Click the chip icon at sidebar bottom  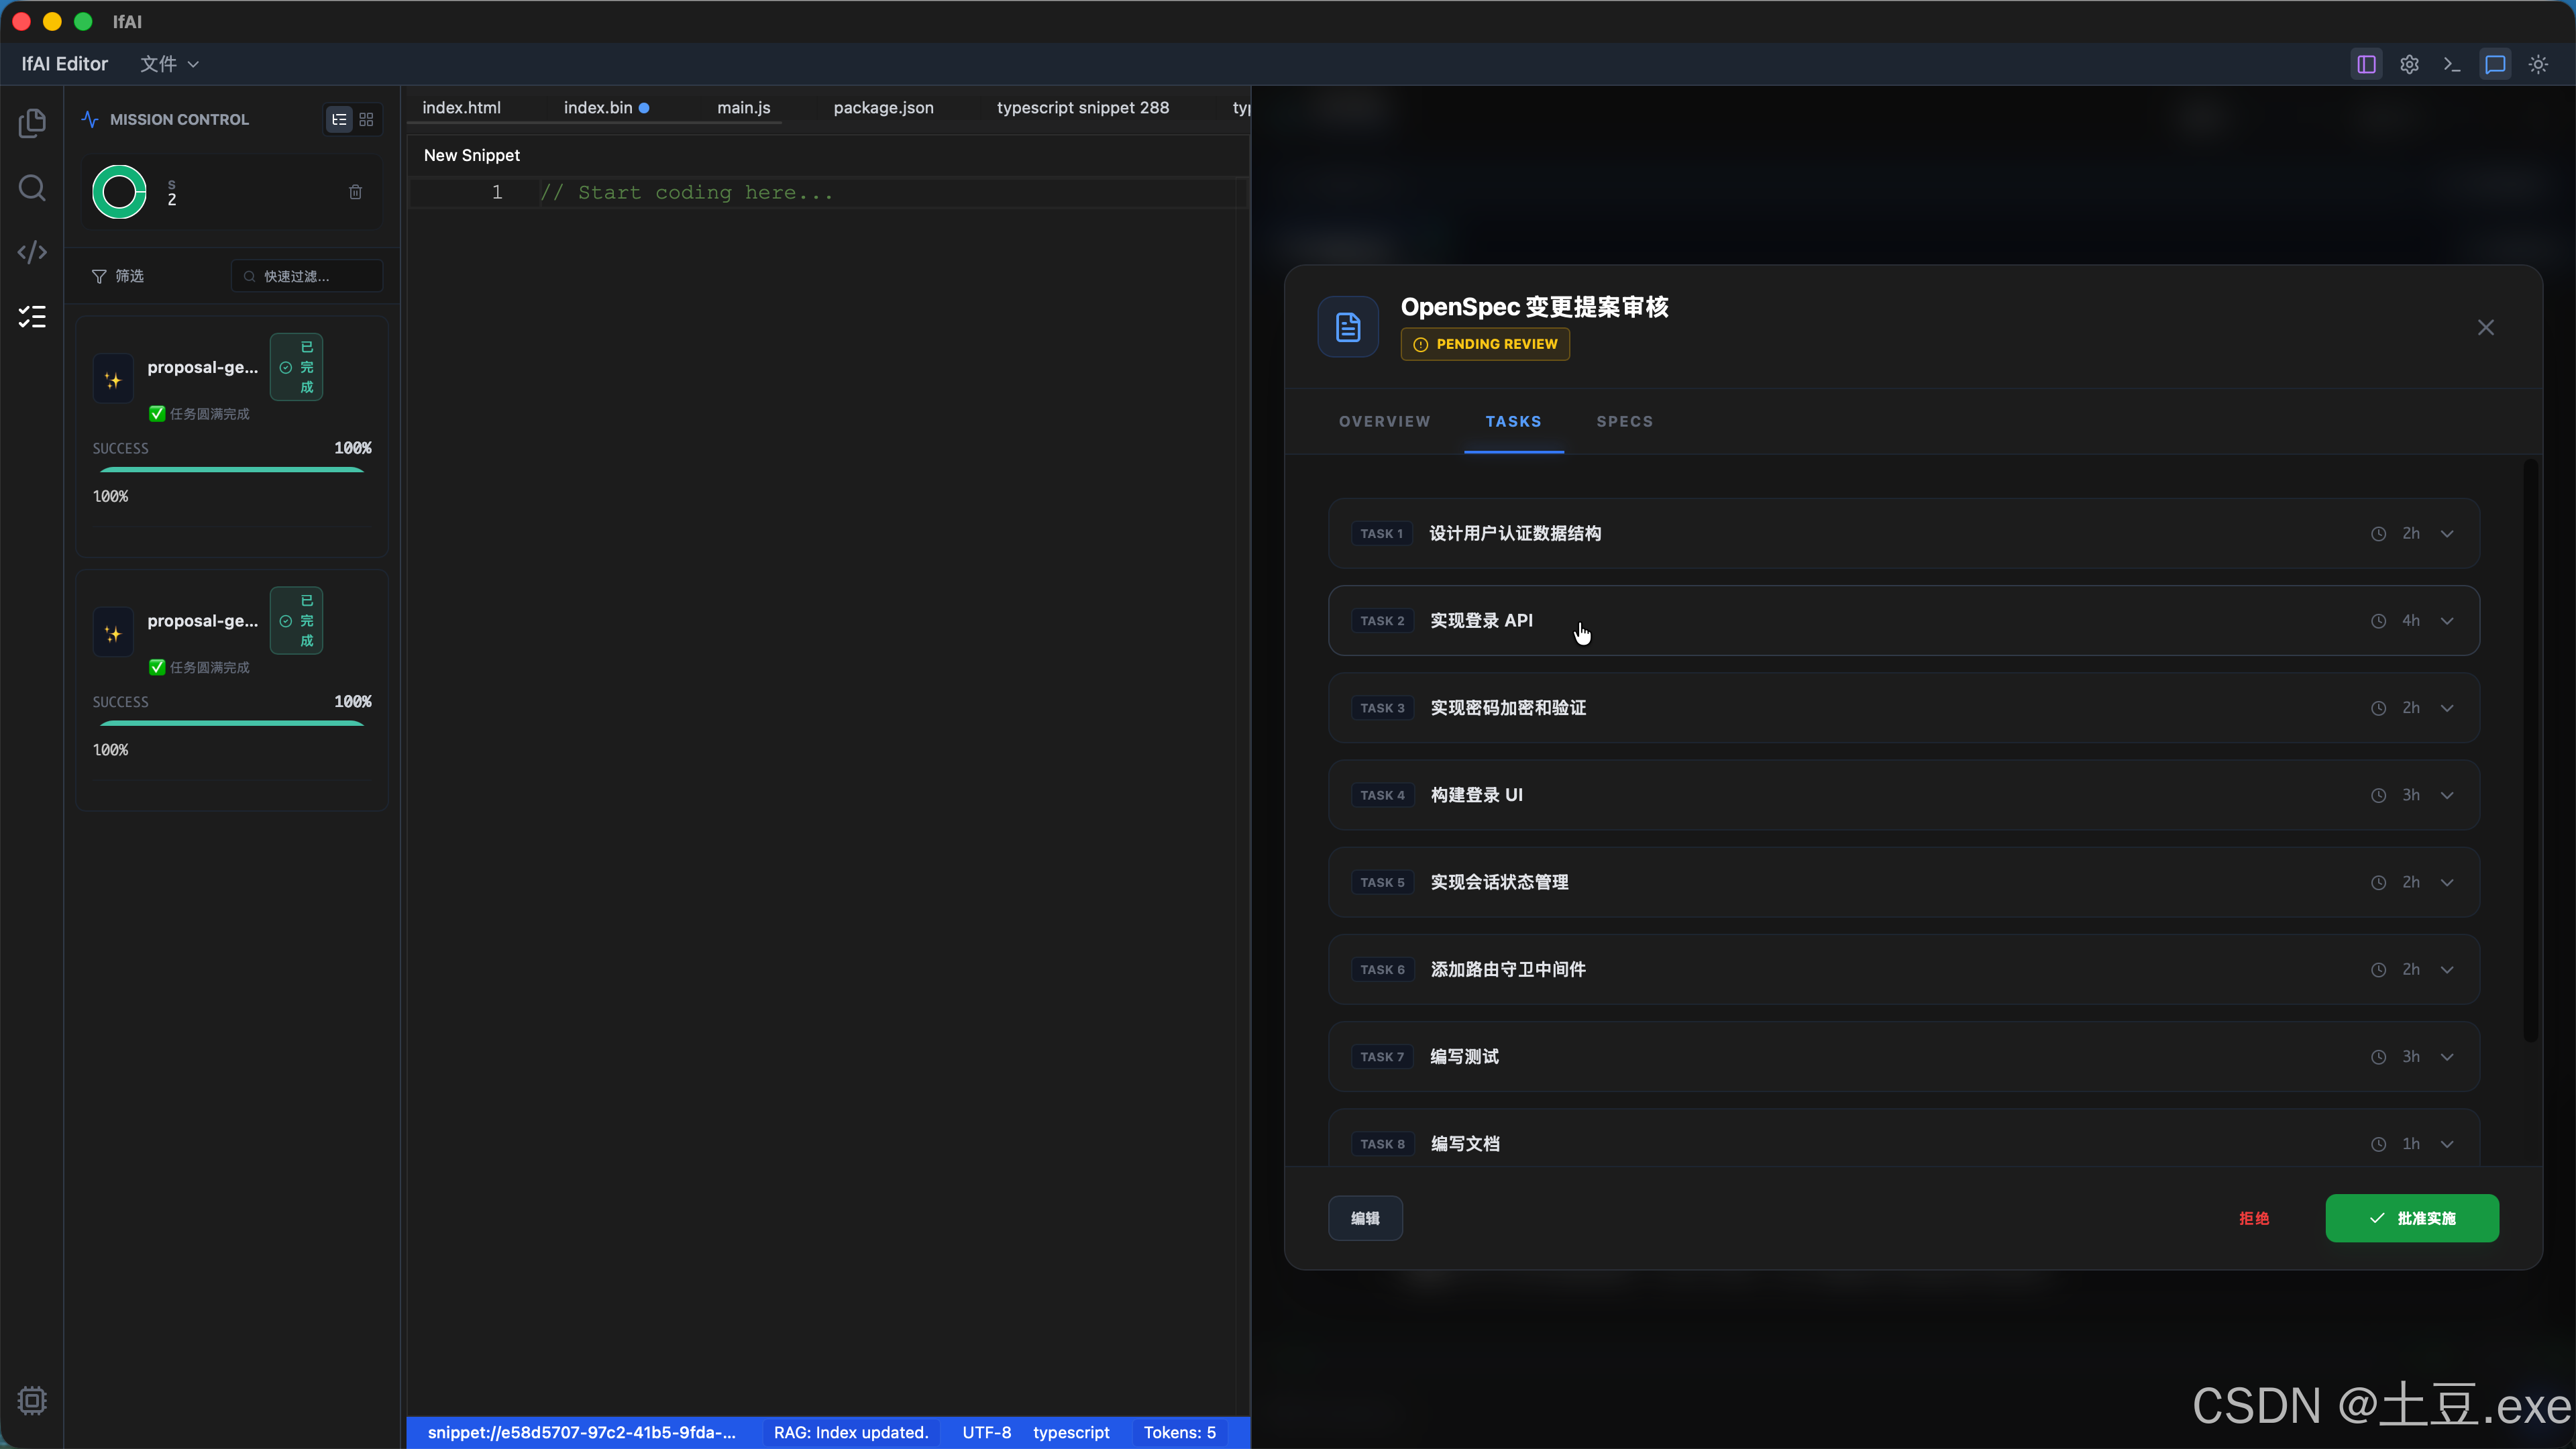pos(32,1400)
